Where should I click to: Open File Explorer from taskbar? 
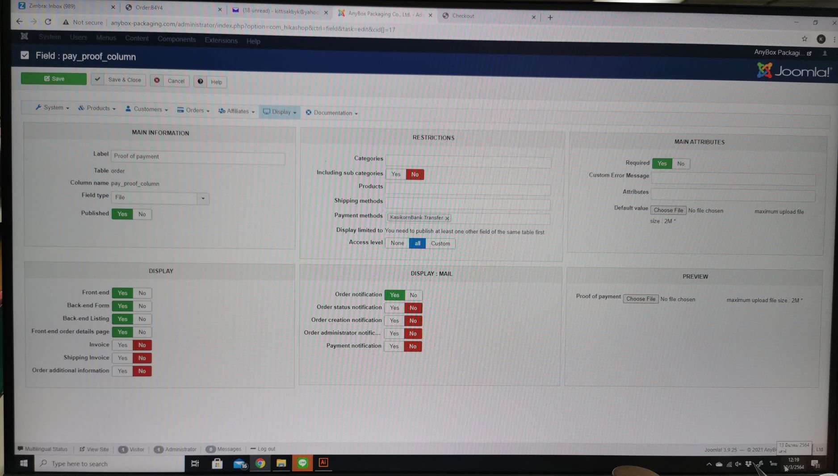281,463
